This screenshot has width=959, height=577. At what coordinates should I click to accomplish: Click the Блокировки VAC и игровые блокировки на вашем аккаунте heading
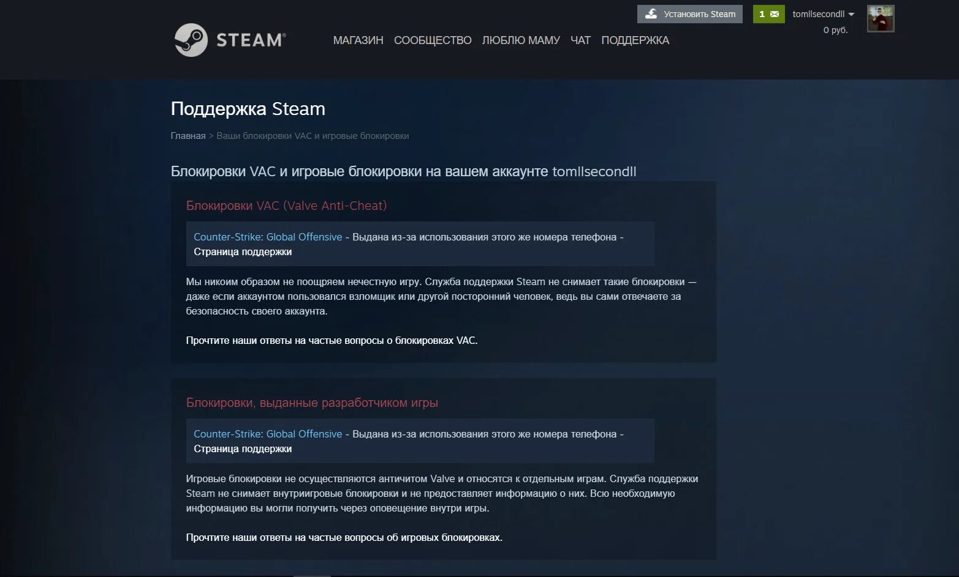pyautogui.click(x=403, y=171)
